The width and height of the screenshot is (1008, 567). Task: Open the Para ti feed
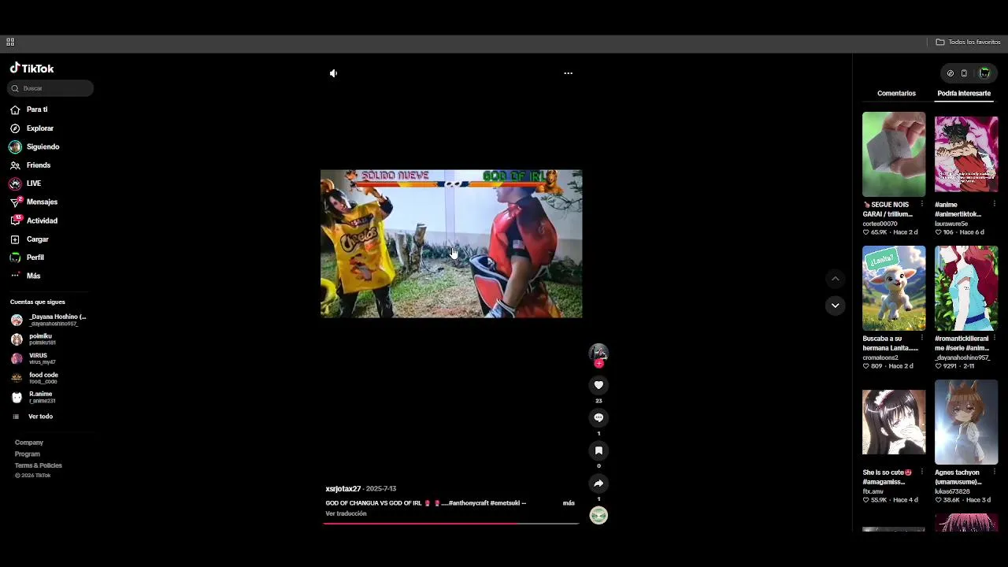(x=37, y=109)
